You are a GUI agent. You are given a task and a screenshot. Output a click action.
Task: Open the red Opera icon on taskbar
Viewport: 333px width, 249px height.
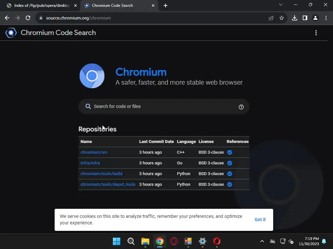217,241
